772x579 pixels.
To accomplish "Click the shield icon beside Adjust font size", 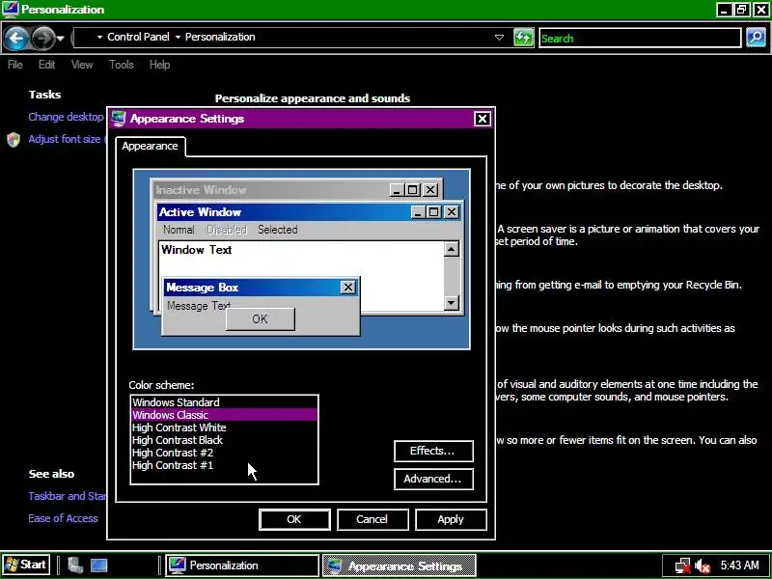I will 14,140.
